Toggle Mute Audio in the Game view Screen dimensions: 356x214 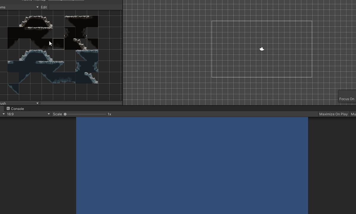[x=353, y=114]
